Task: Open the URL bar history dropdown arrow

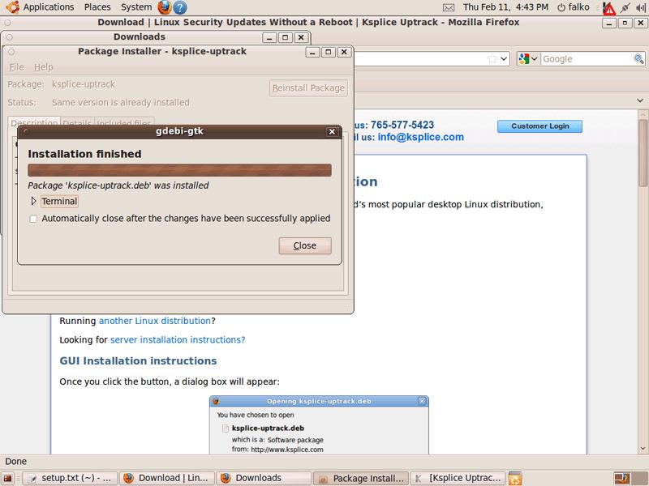Action: pyautogui.click(x=504, y=59)
